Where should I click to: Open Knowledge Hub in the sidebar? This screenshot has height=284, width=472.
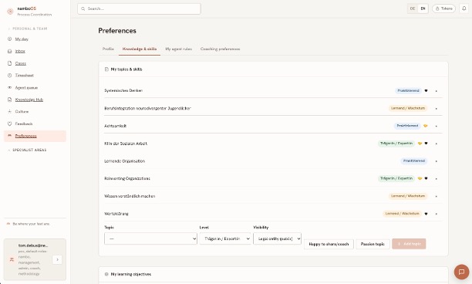[29, 100]
